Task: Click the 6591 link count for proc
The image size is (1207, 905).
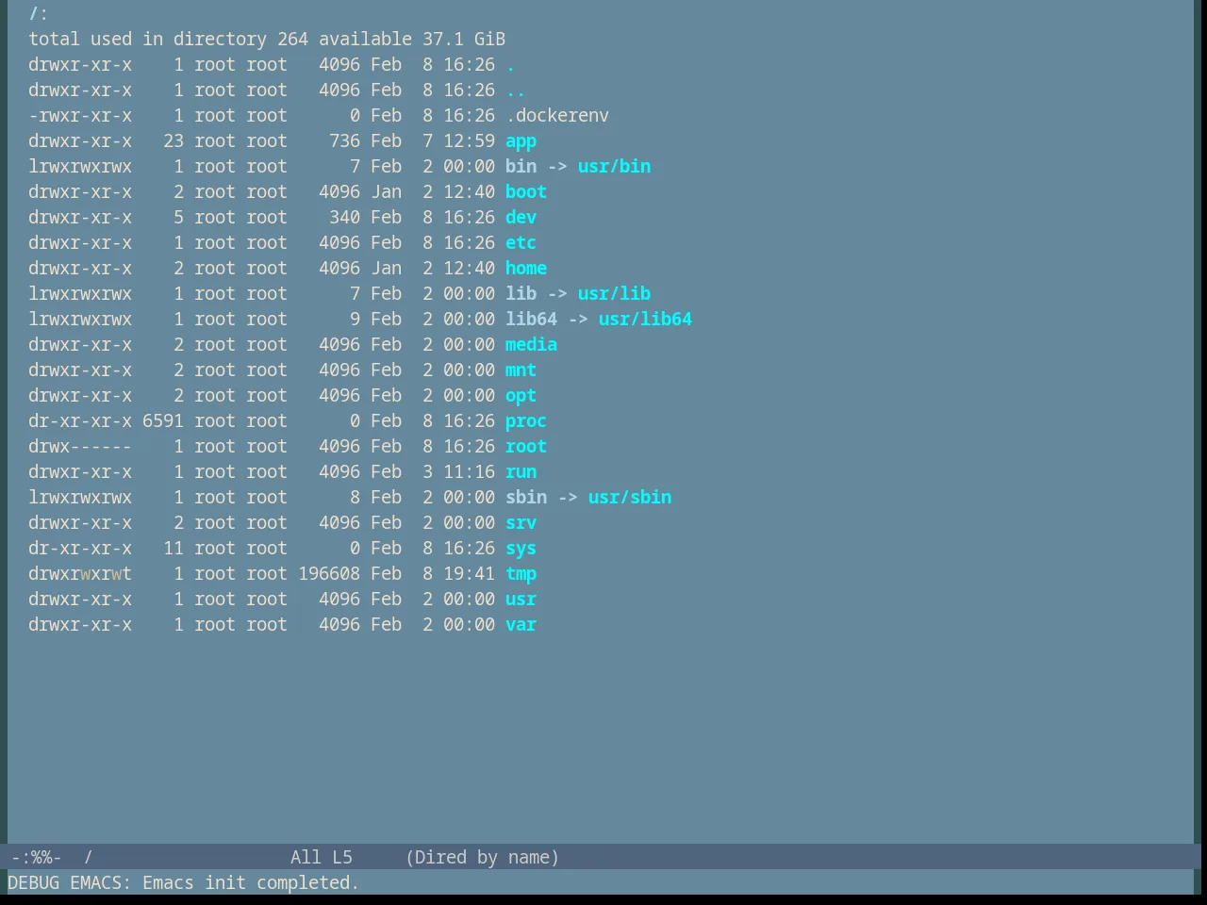Action: coord(163,421)
